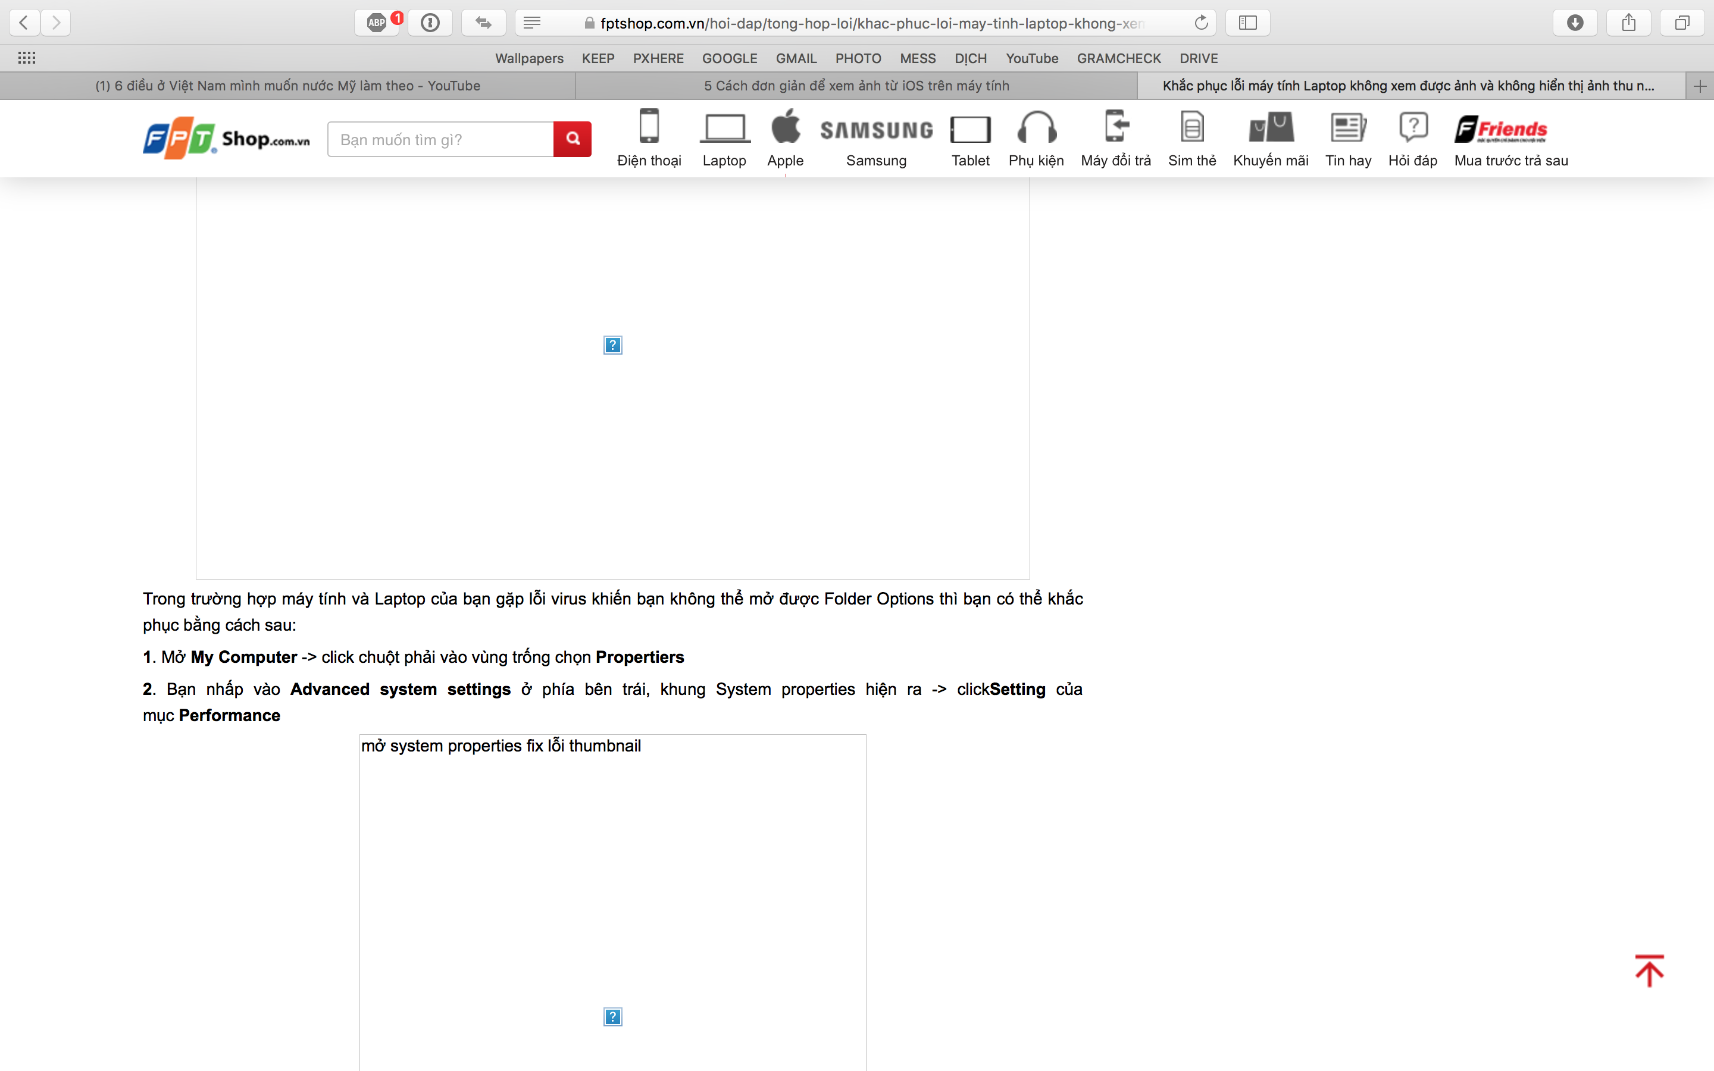Switch to the YouTube 6 điều tab

click(x=287, y=86)
